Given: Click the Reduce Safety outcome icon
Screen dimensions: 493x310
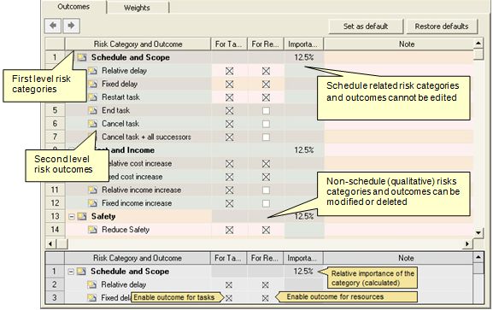Looking at the screenshot, I should pyautogui.click(x=92, y=230).
